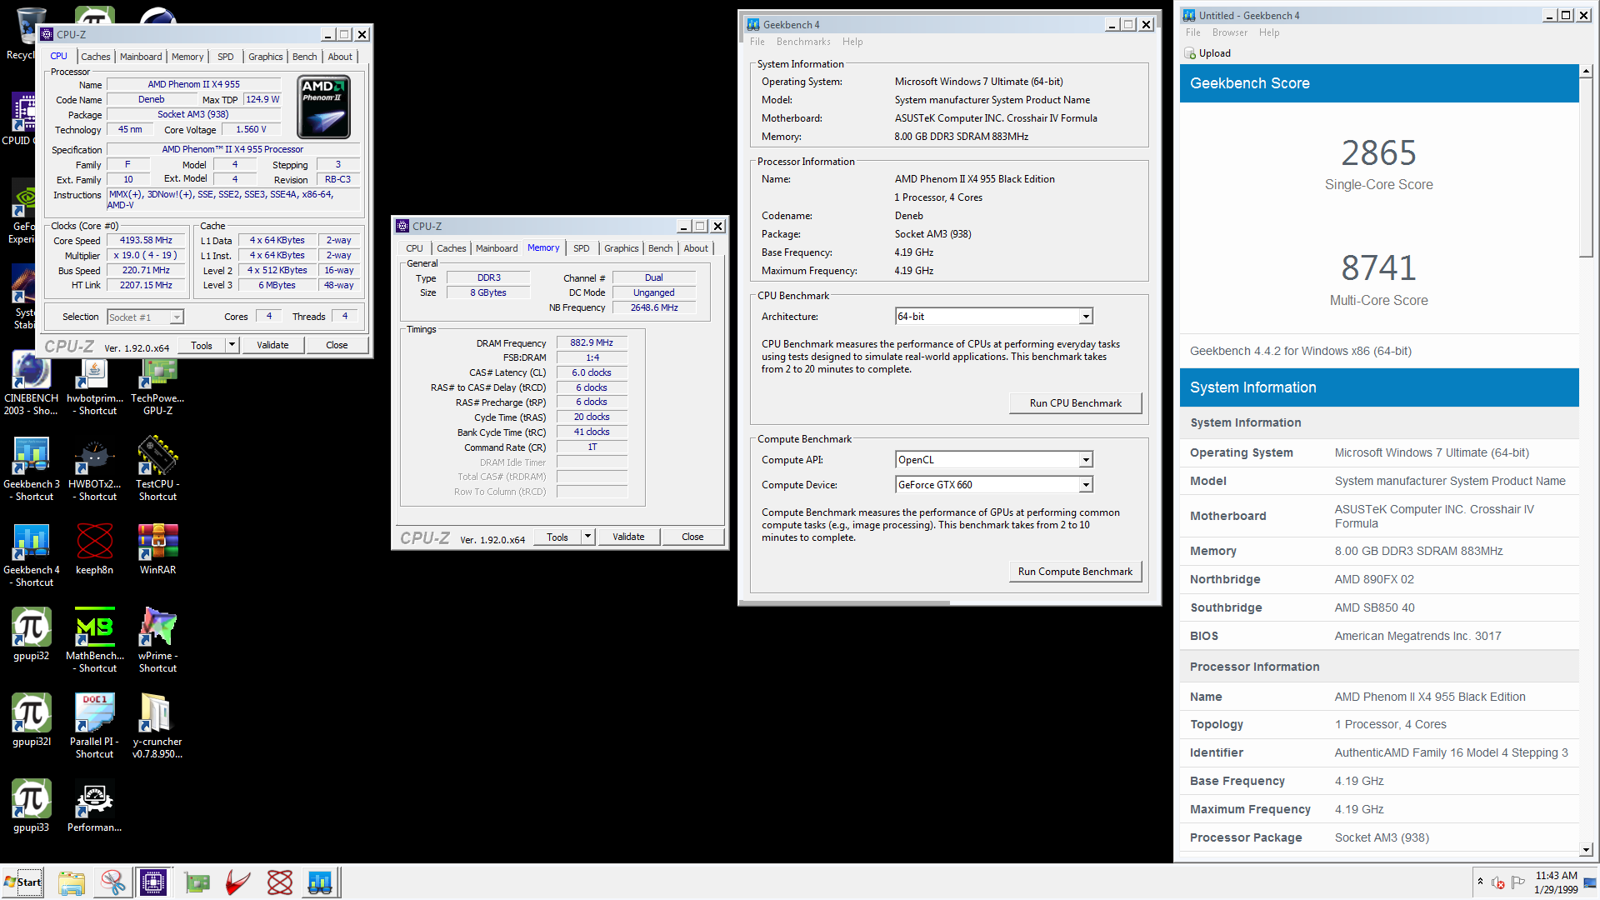The height and width of the screenshot is (900, 1600).
Task: Click scroll-up arrow in Geekbench results
Action: pos(1586,72)
